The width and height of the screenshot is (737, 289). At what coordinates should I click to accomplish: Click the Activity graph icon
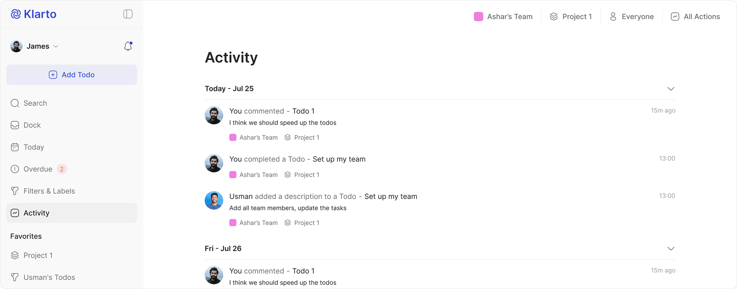15,213
